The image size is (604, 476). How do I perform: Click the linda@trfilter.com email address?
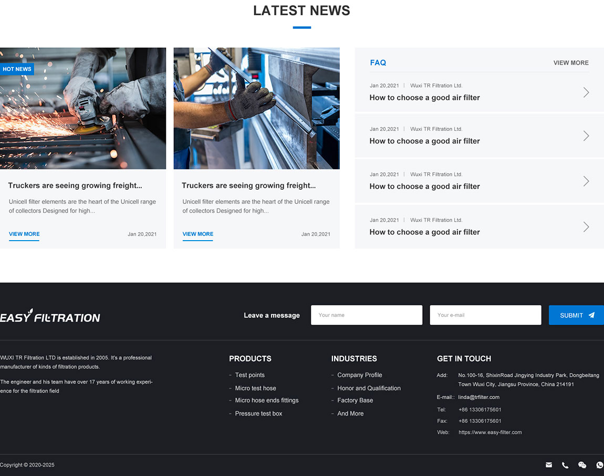pyautogui.click(x=478, y=397)
